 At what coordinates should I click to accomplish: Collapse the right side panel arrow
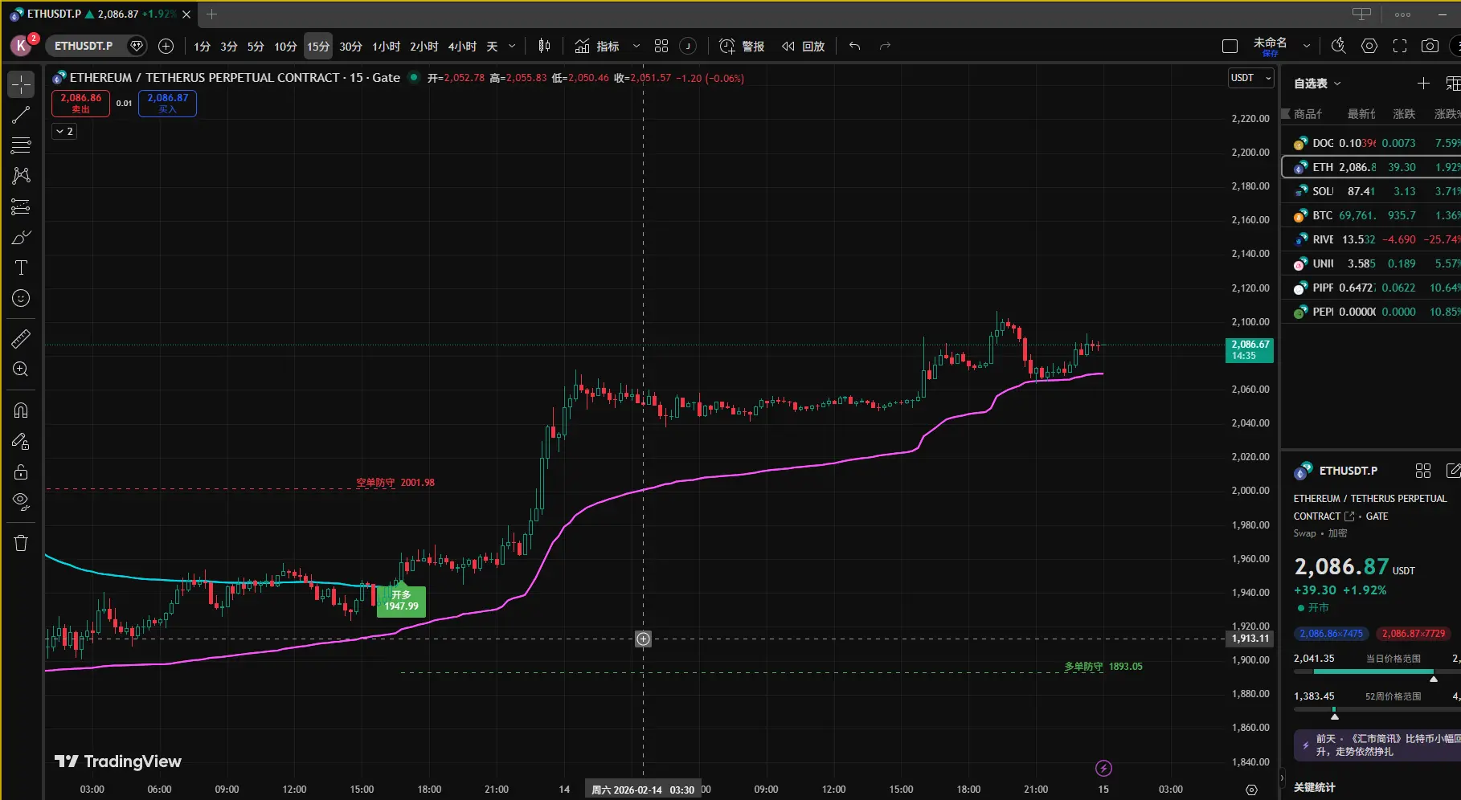(1282, 778)
